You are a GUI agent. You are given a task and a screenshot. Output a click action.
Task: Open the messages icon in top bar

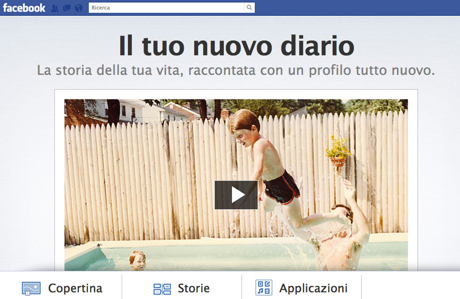coord(67,8)
